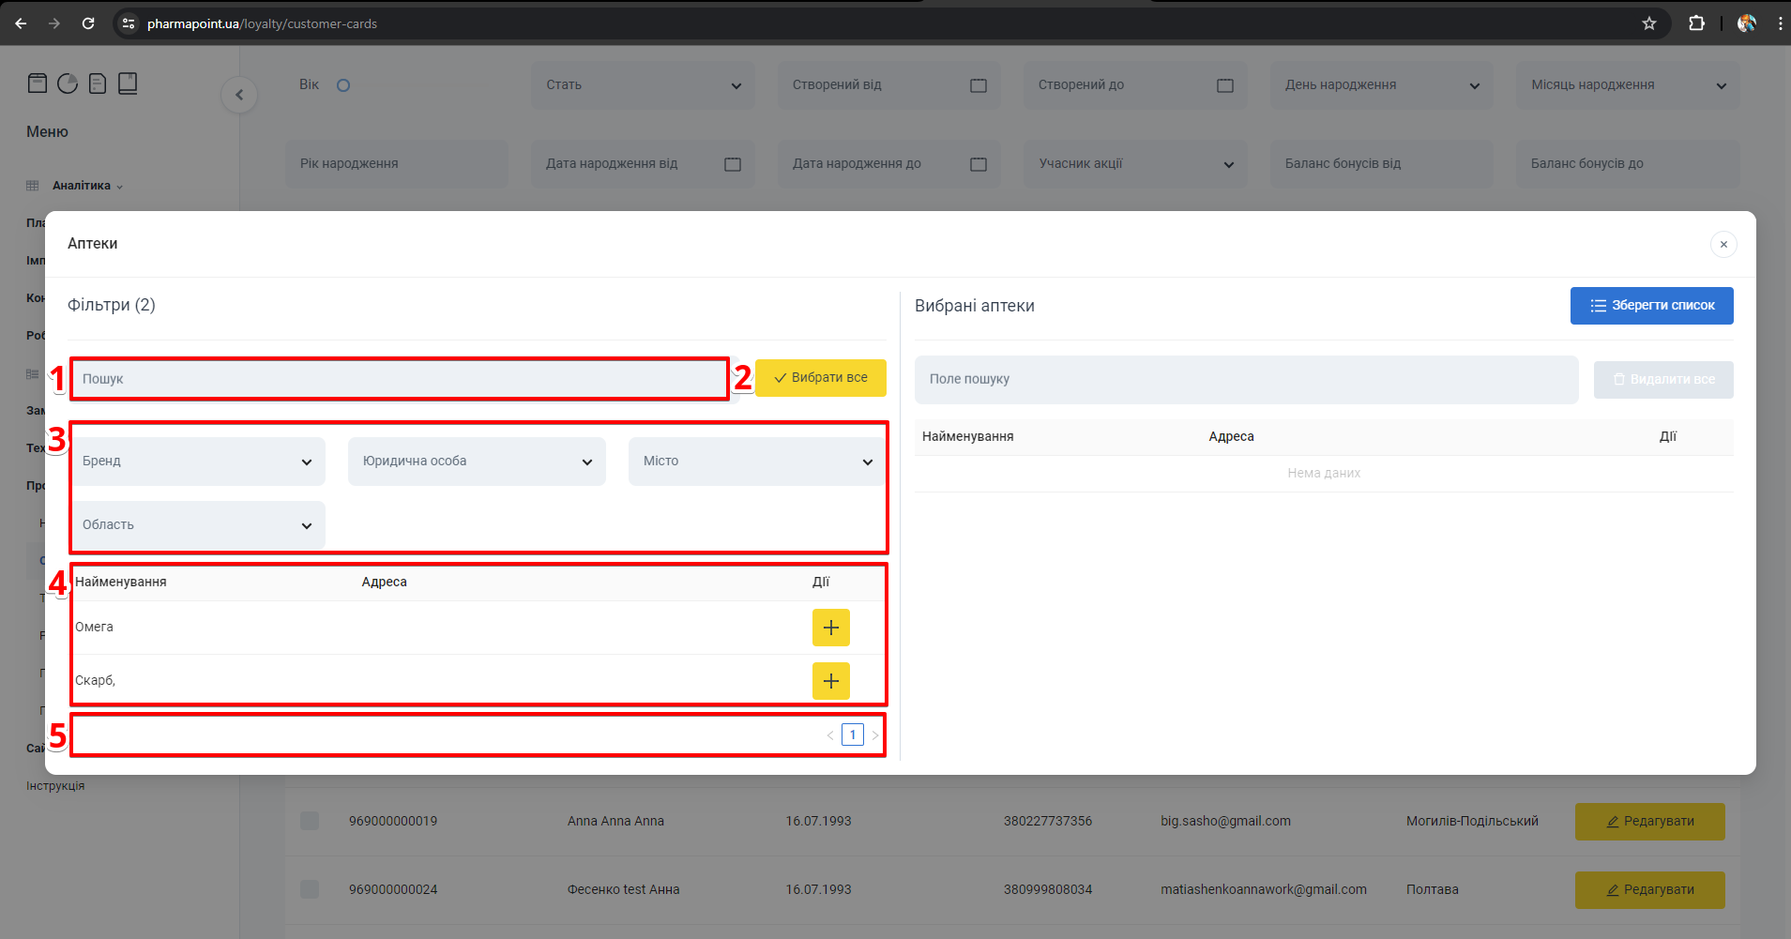Image resolution: width=1791 pixels, height=939 pixels.
Task: Click the plus icon for Омега pharmacy
Action: (x=830, y=628)
